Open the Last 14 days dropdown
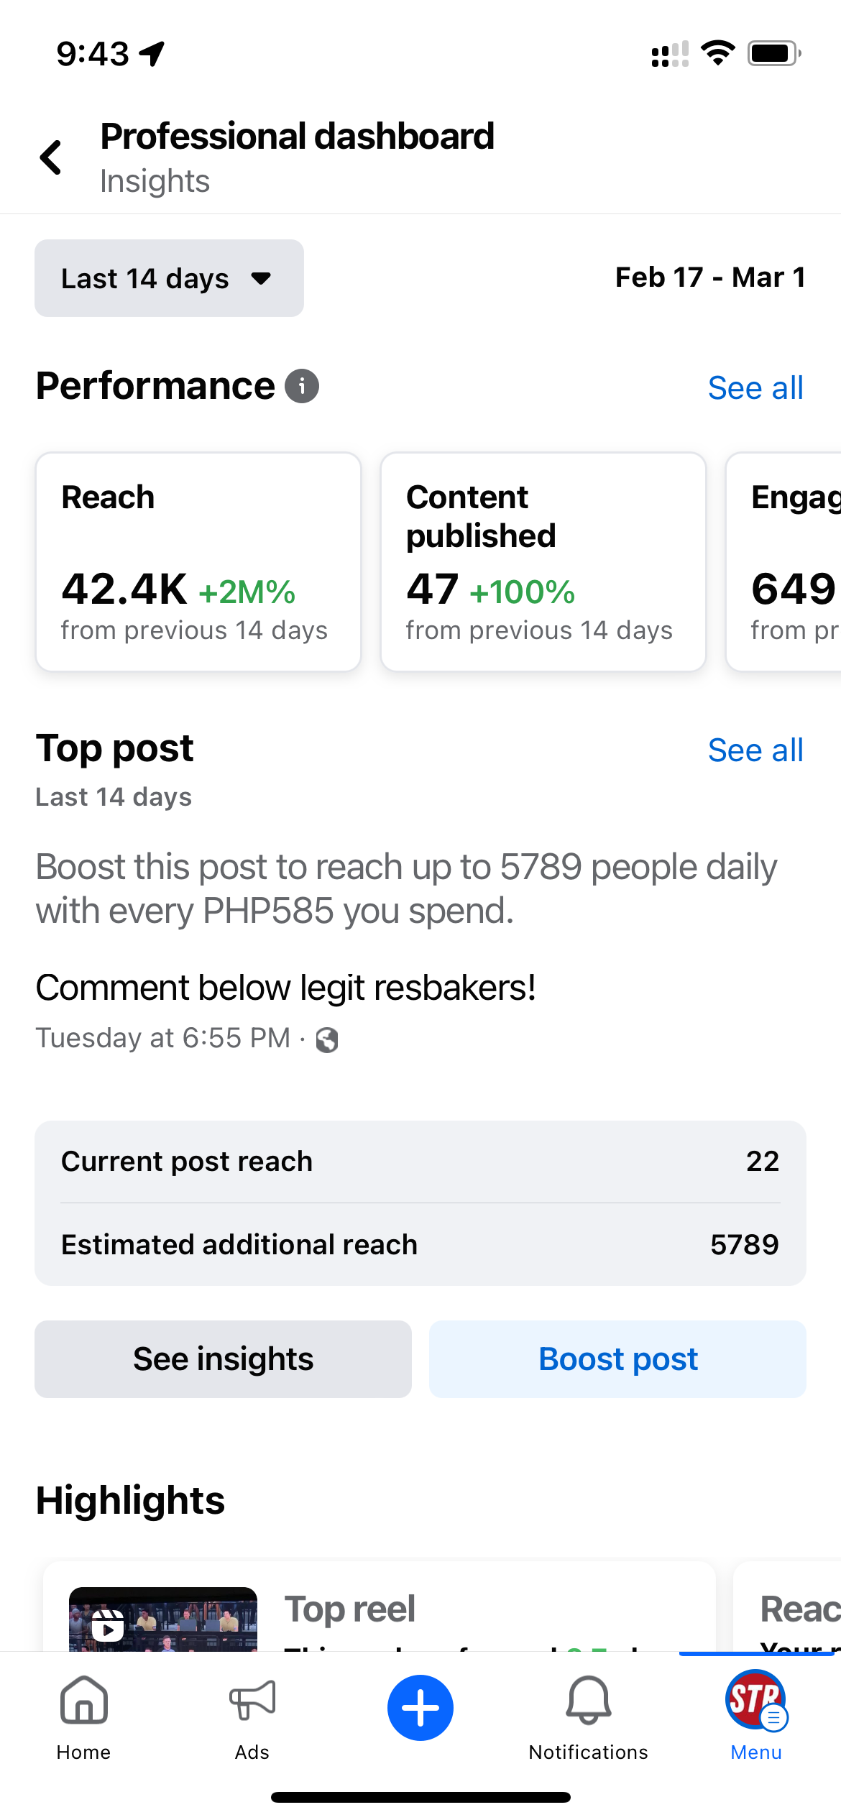841x1820 pixels. tap(169, 278)
